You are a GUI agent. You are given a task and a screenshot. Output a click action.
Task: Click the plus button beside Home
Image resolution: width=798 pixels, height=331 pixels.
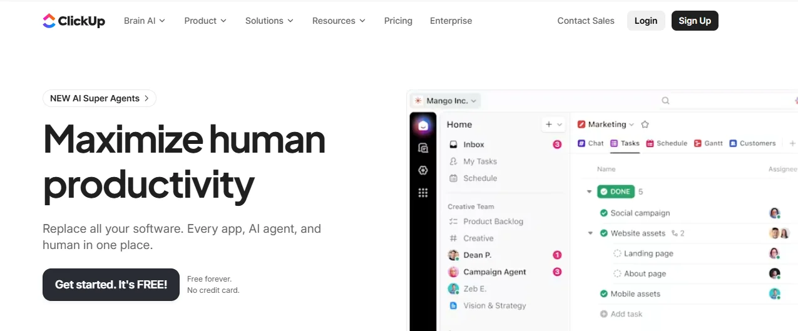[x=549, y=125]
